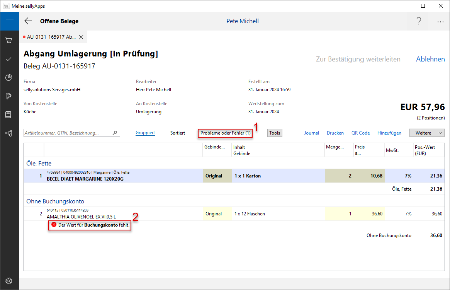Click Hinzufügen to add an item
Image resolution: width=450 pixels, height=290 pixels.
coord(389,133)
